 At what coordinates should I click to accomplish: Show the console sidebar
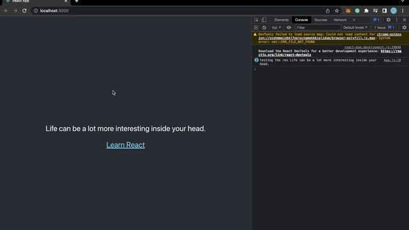point(256,27)
